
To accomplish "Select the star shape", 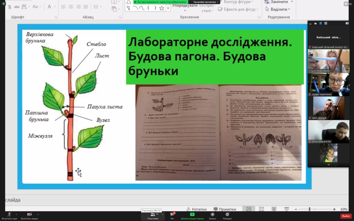I will pos(162,8).
